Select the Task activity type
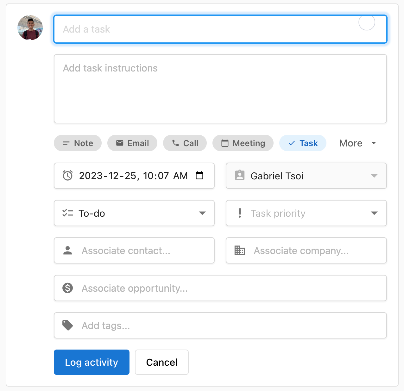 click(x=303, y=143)
